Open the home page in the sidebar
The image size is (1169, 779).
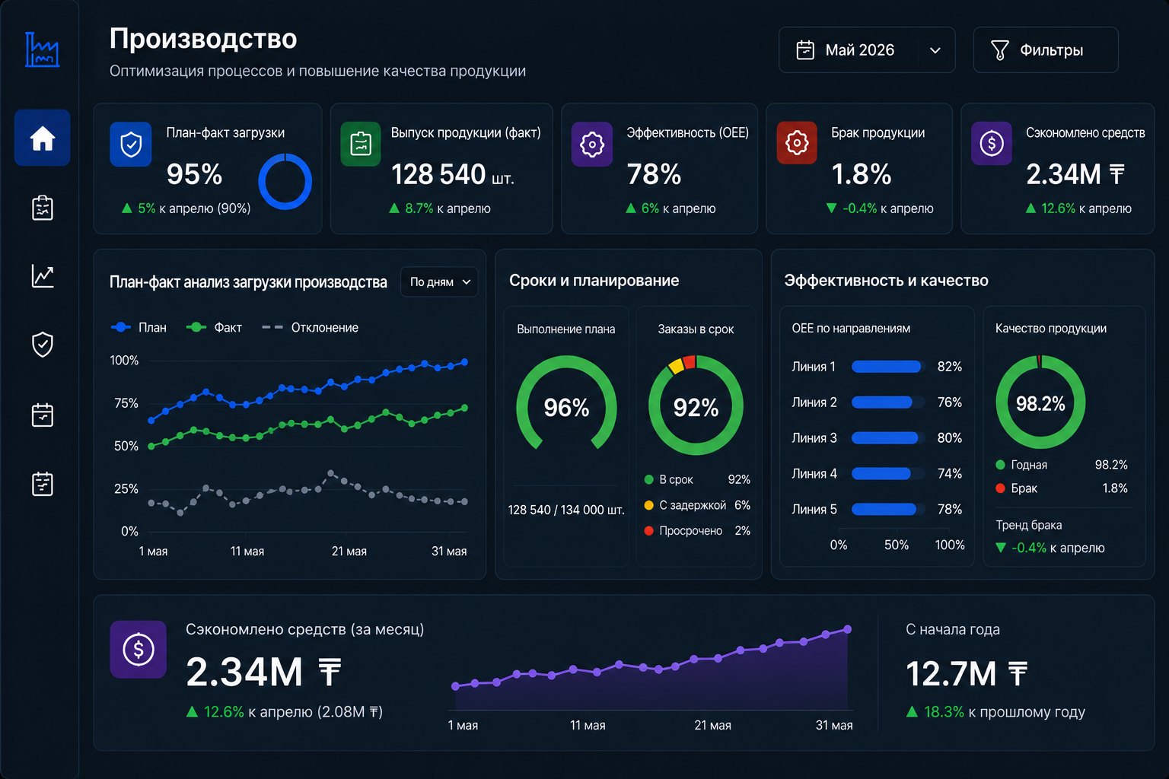click(43, 138)
